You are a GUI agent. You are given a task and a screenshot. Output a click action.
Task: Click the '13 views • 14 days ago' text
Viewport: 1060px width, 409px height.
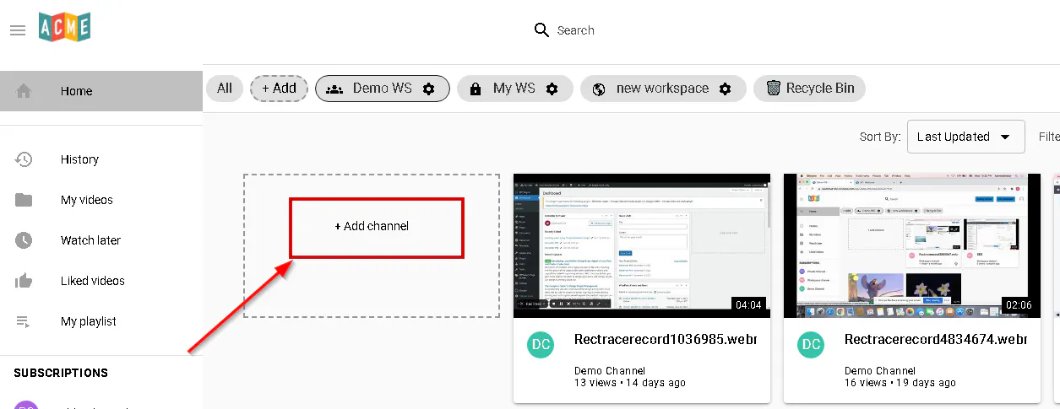tap(630, 383)
